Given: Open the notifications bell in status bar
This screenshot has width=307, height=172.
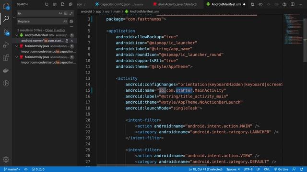Looking at the screenshot, I should pyautogui.click(x=302, y=169).
